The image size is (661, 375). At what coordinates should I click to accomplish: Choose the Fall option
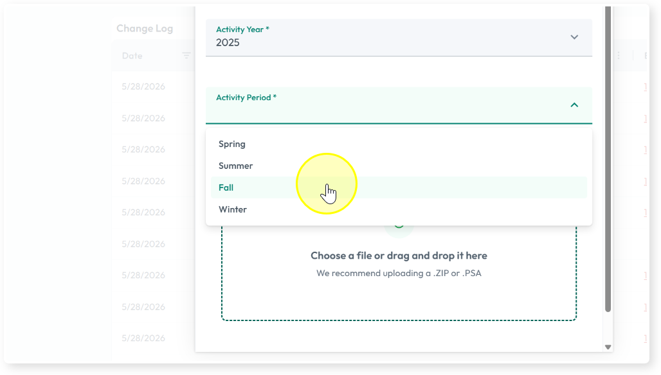click(x=399, y=187)
